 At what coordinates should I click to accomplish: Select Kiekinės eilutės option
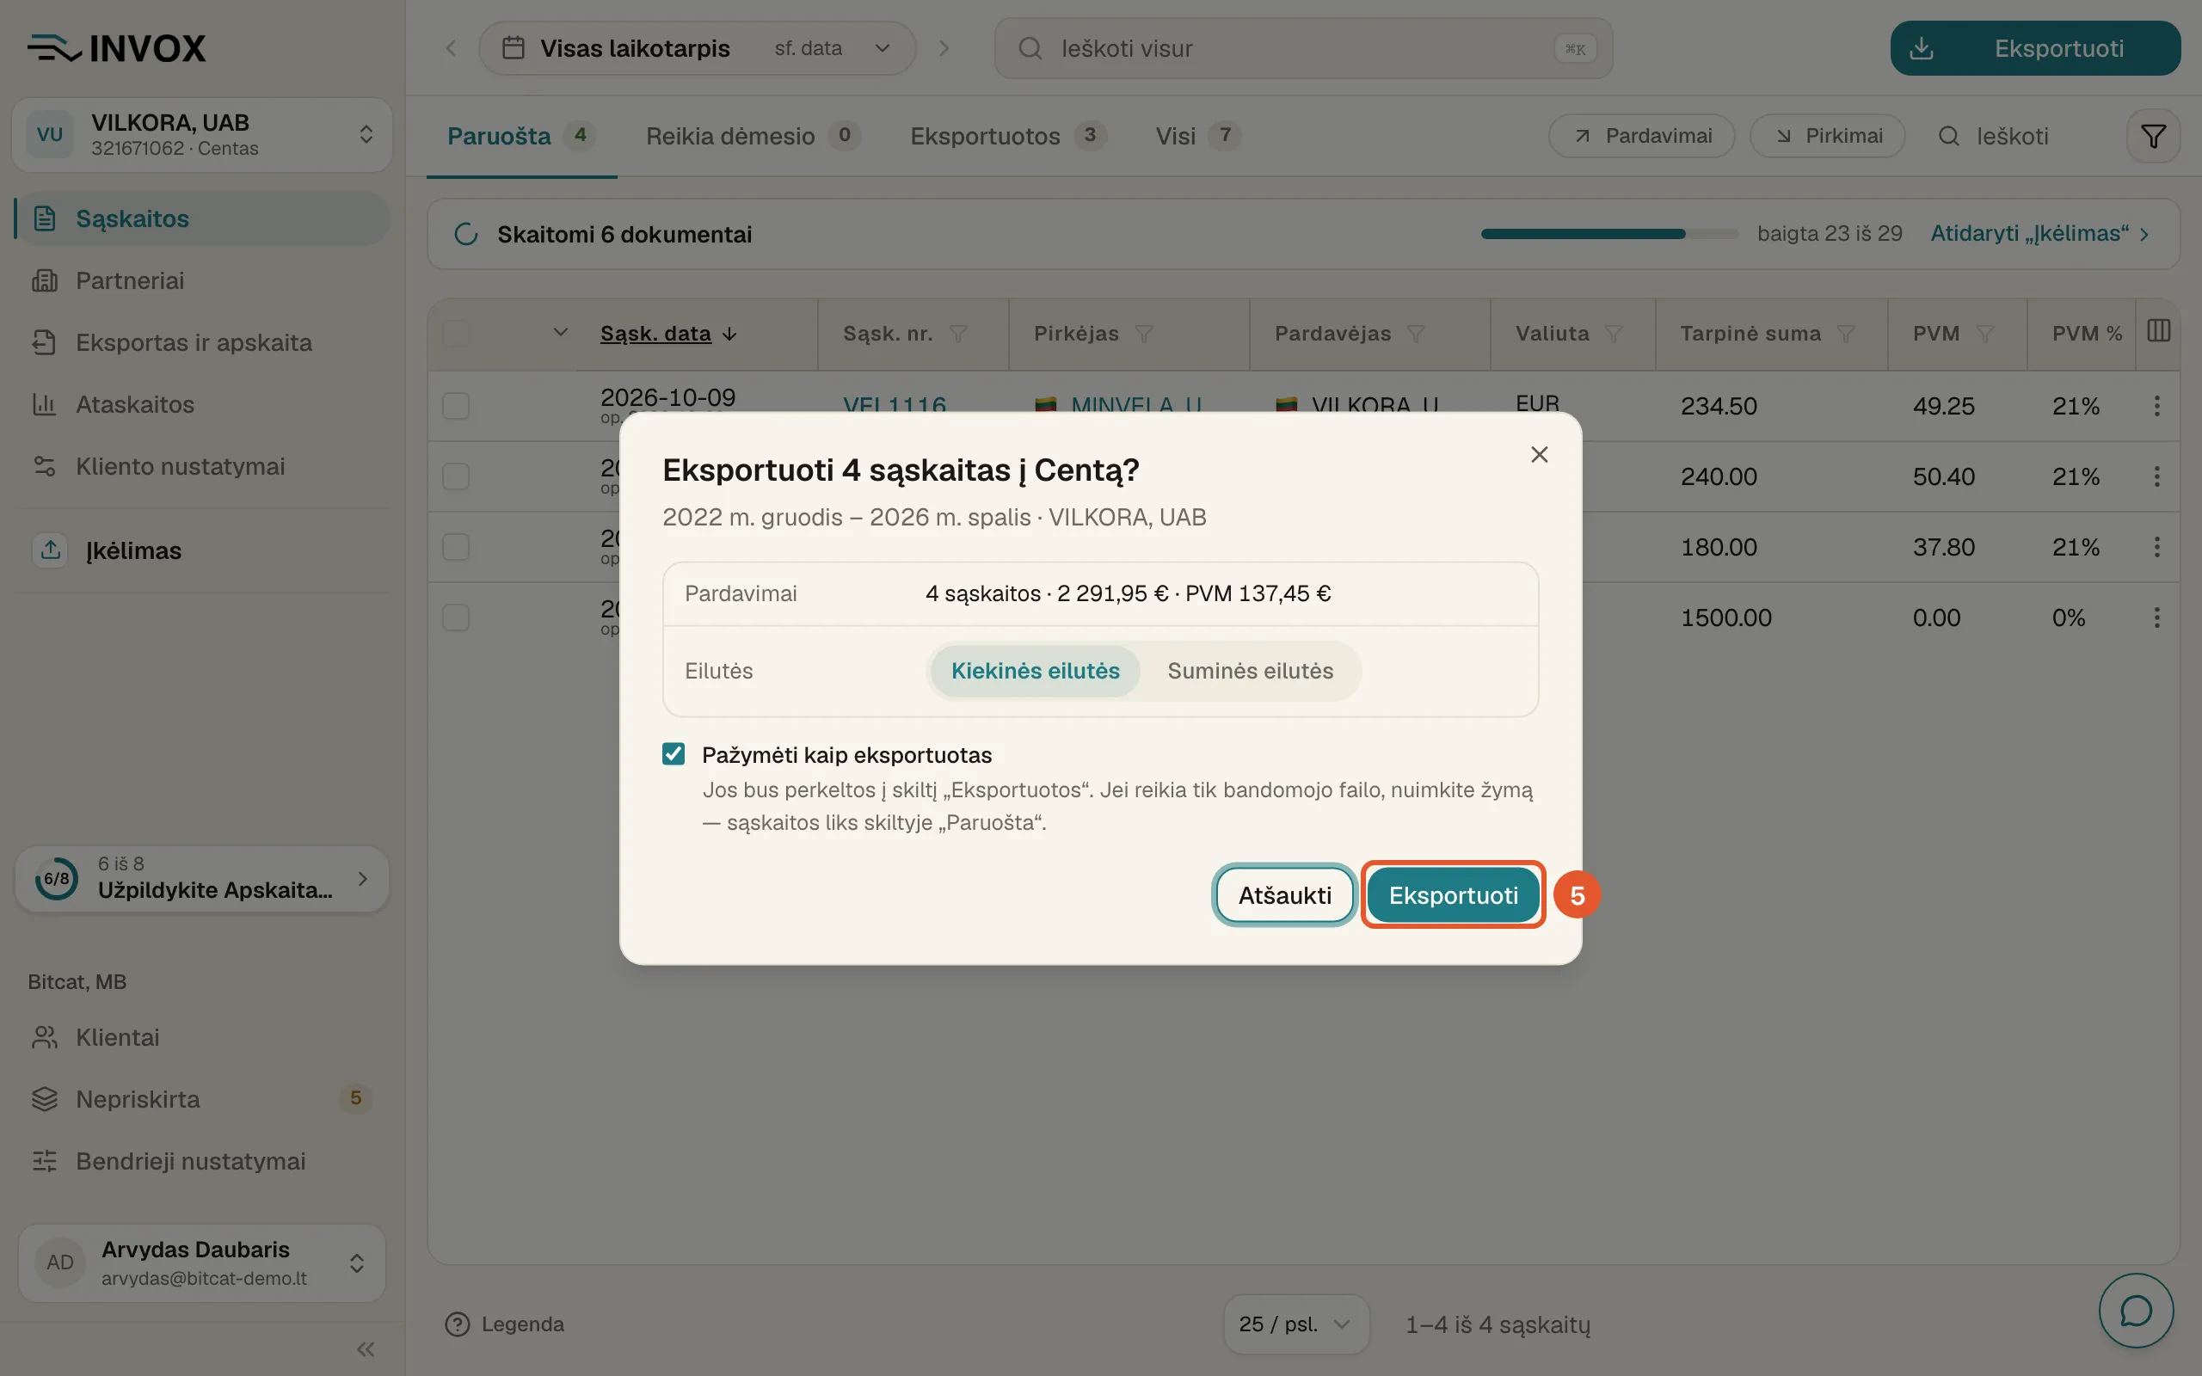coord(1035,671)
